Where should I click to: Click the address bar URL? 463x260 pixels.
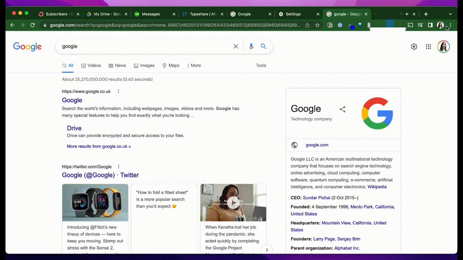click(x=175, y=25)
